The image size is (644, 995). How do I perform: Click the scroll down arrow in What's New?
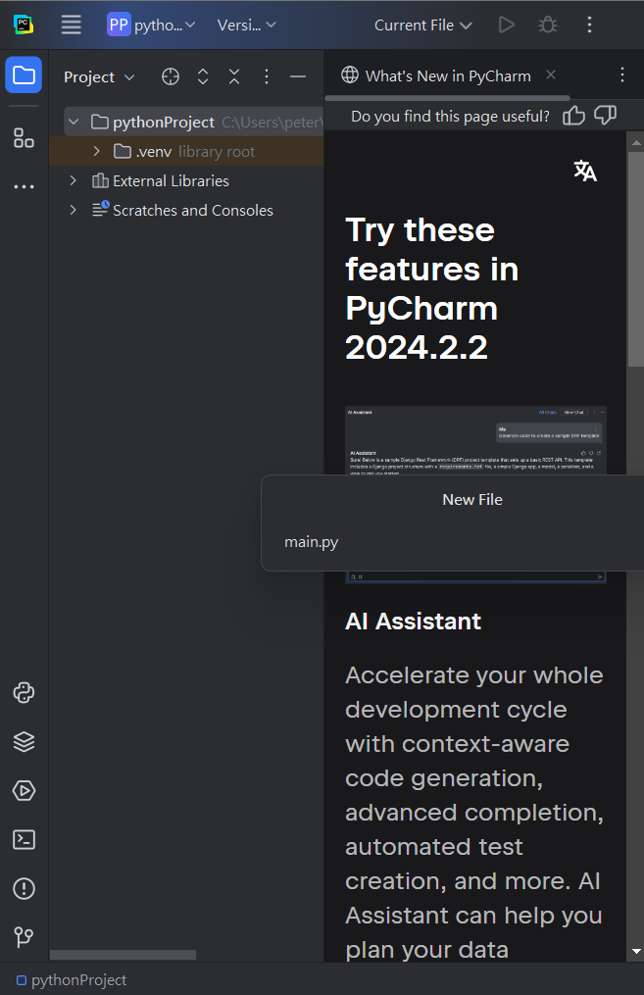pyautogui.click(x=636, y=951)
